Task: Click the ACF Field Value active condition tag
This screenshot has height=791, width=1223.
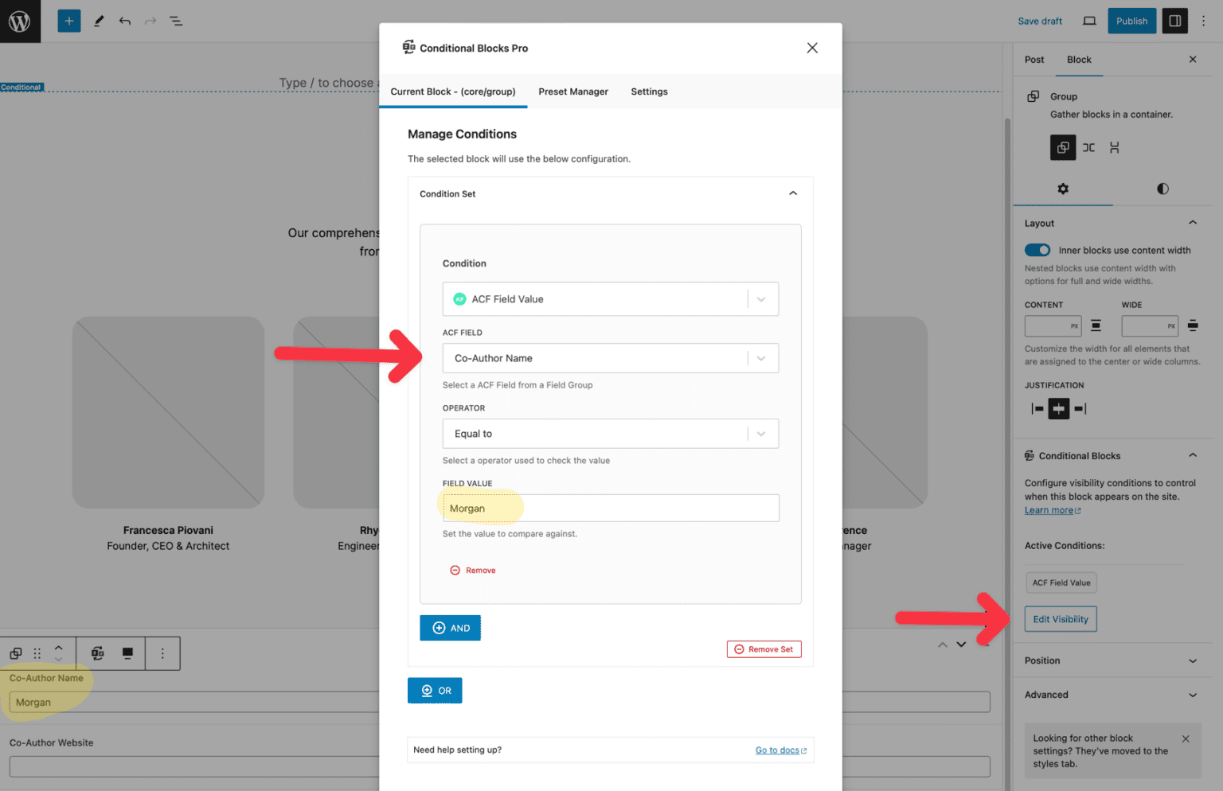Action: tap(1061, 583)
